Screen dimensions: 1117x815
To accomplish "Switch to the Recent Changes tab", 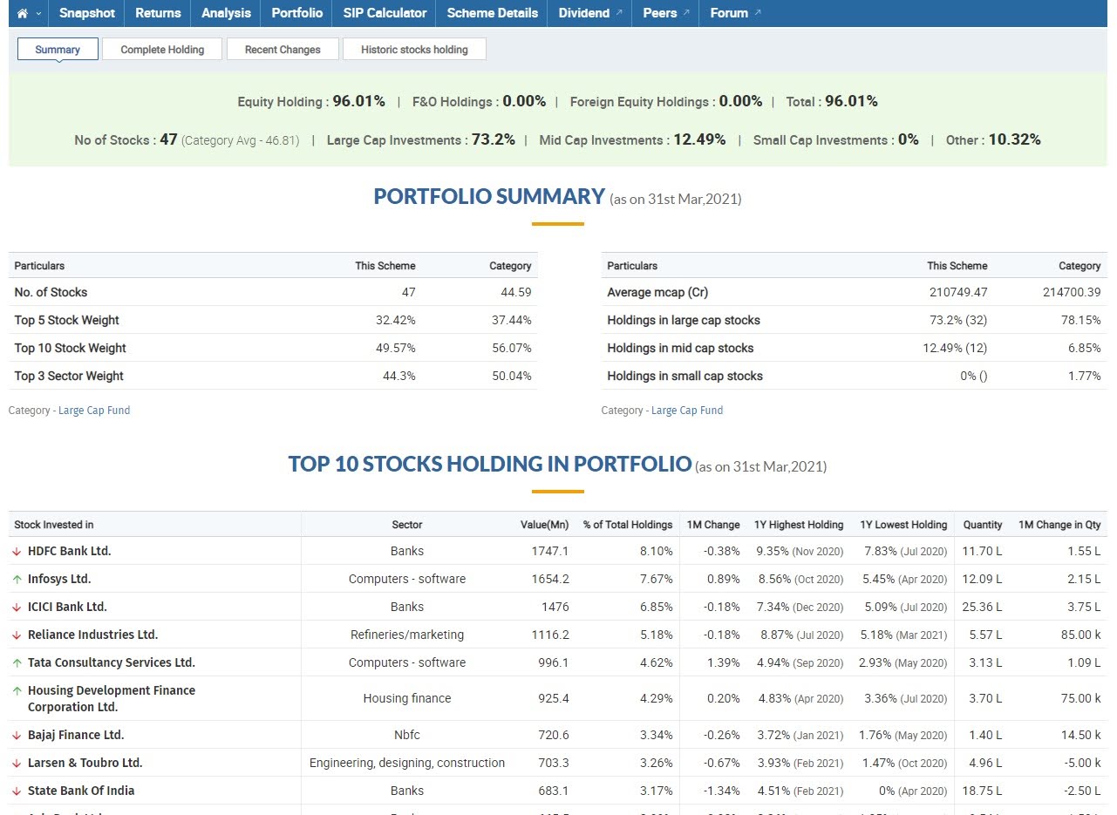I will 283,50.
